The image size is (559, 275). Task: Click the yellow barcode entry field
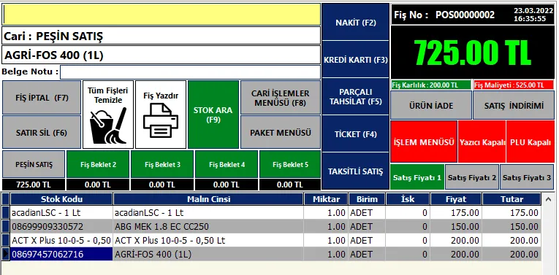pyautogui.click(x=161, y=15)
